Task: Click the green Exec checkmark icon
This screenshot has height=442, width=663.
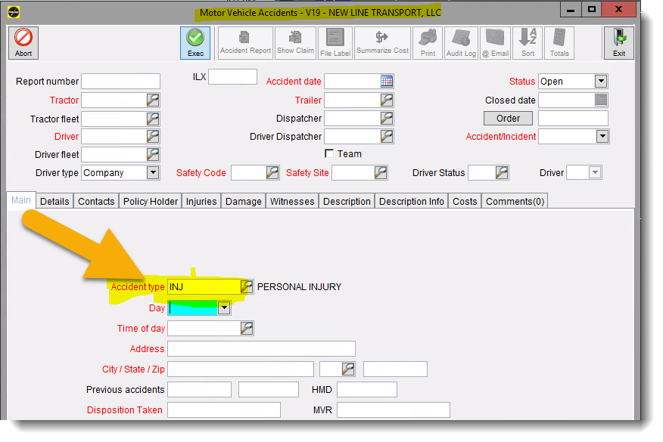Action: (x=195, y=42)
